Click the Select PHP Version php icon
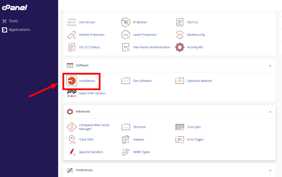282x177 pixels. point(72,93)
